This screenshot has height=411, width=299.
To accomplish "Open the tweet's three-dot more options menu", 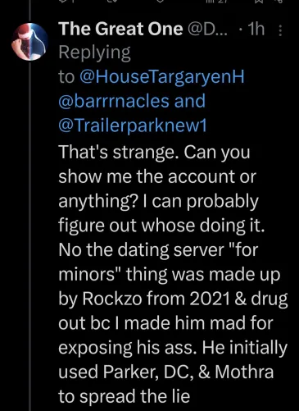I will (280, 30).
